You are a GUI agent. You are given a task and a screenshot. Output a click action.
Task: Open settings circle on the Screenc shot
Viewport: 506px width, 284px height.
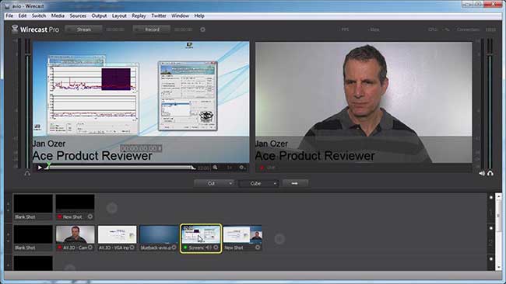(216, 248)
